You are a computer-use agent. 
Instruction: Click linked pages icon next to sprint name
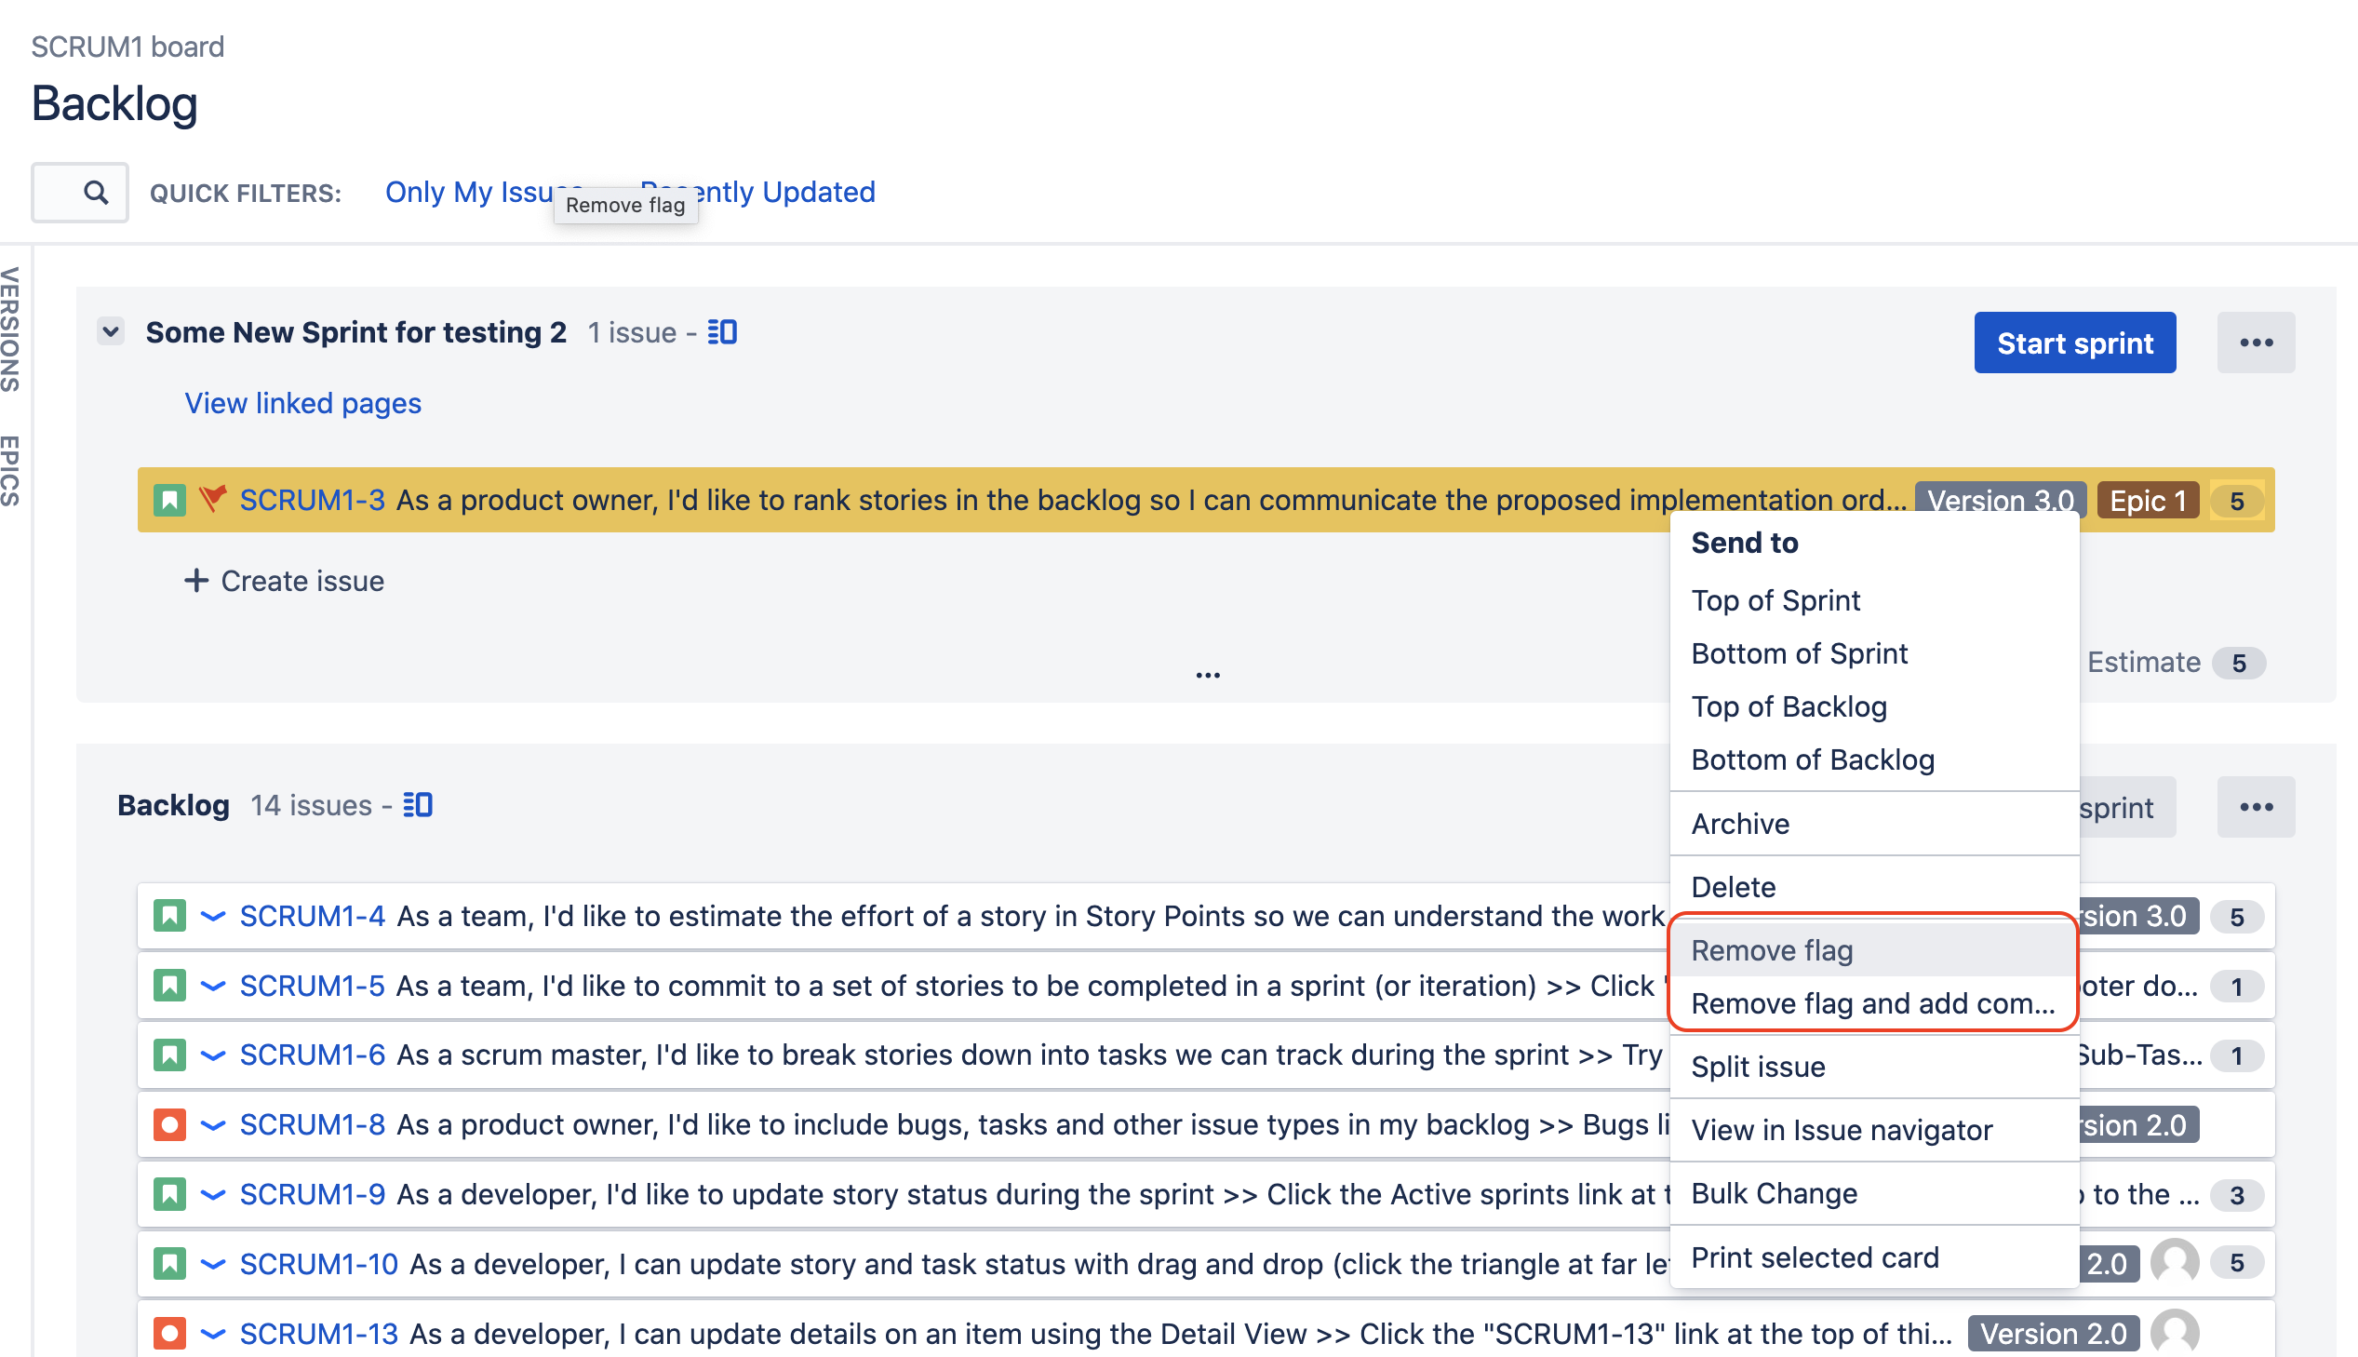pos(722,331)
